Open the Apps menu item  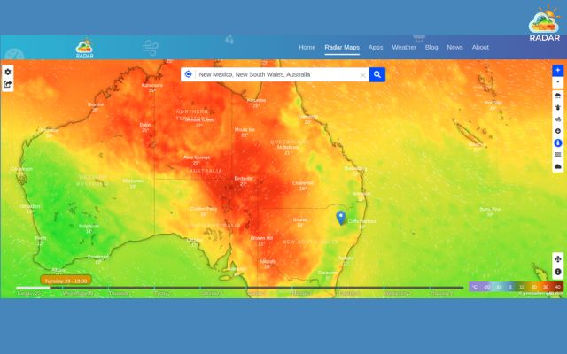pos(376,47)
